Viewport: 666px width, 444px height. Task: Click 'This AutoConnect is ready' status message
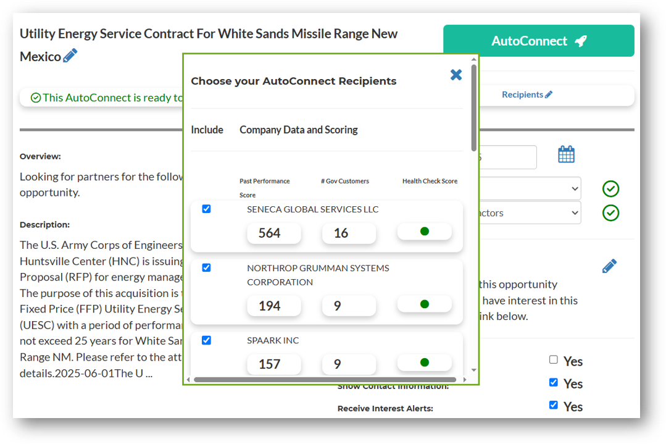point(112,98)
